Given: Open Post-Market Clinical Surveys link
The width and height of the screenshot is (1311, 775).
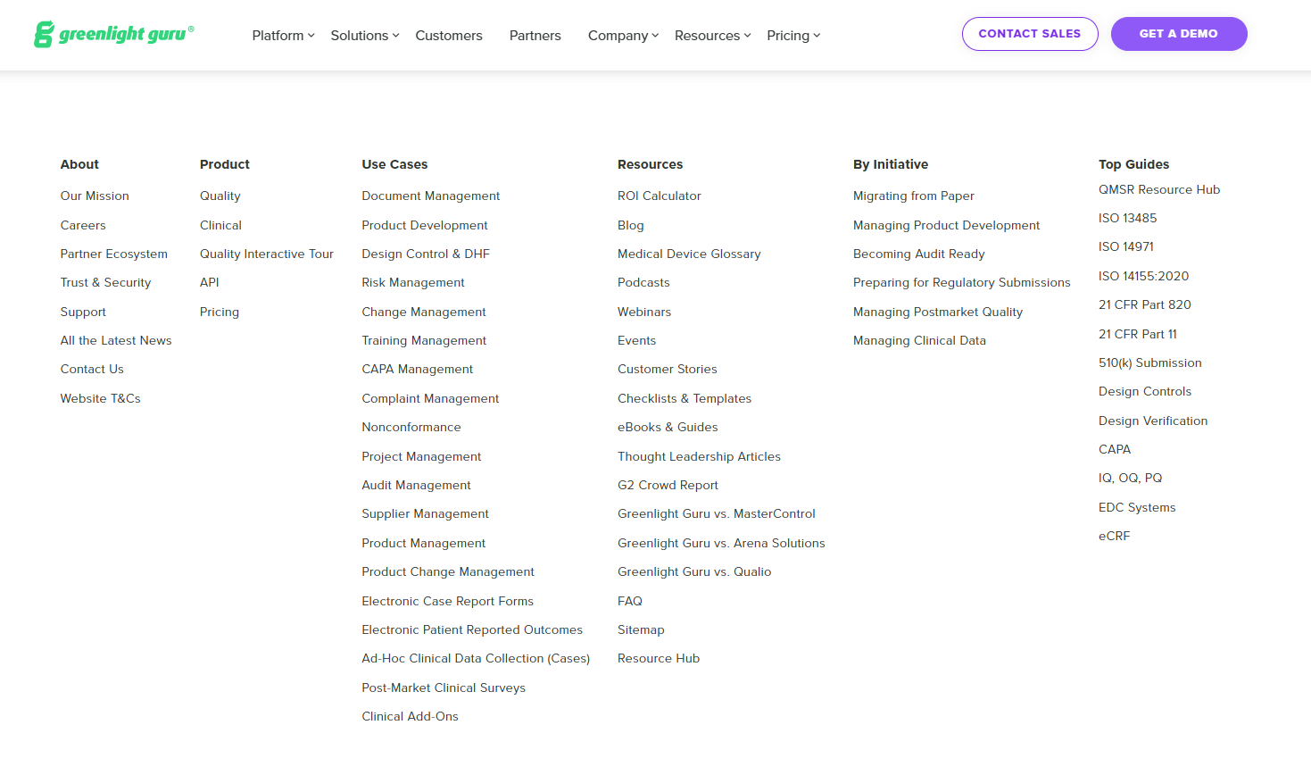Looking at the screenshot, I should (444, 687).
